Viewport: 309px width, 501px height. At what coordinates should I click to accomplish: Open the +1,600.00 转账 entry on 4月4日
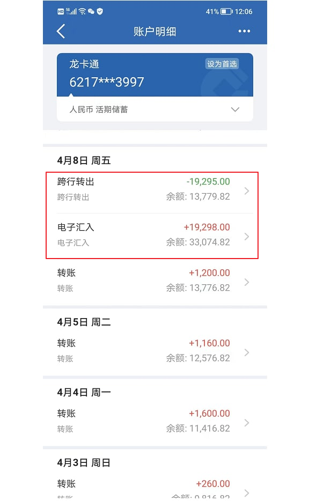155,422
